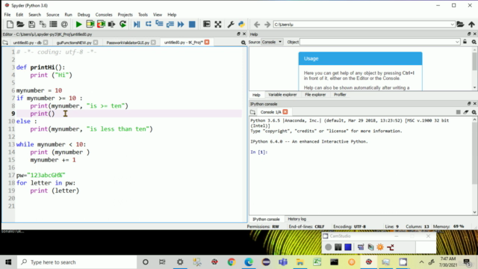Switch to the PasswordValidatorGUI.py tab
Screen dimensions: 478x269
point(128,43)
